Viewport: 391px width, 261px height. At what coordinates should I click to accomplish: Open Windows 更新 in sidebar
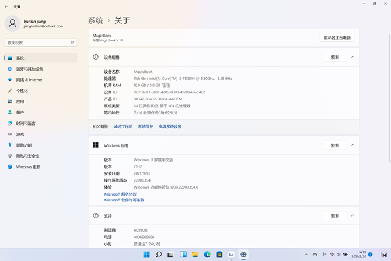pos(28,167)
